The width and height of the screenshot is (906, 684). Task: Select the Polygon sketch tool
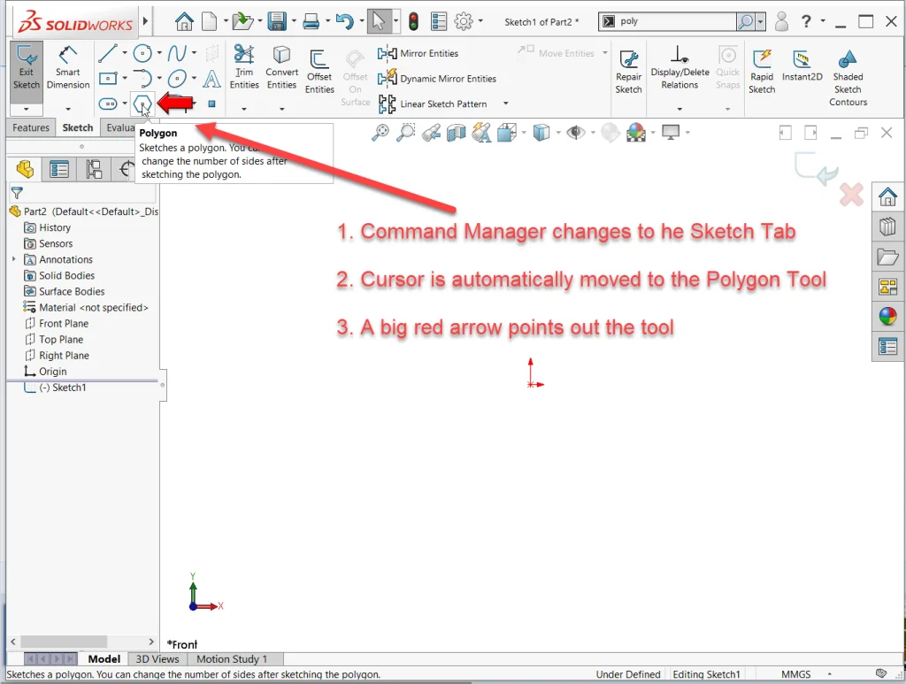(x=142, y=104)
